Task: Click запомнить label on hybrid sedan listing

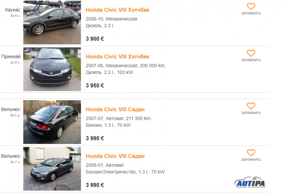Action: (251, 159)
